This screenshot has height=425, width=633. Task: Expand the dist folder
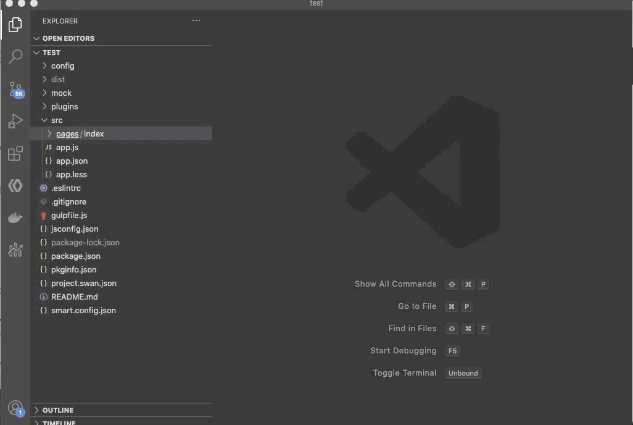[x=45, y=79]
